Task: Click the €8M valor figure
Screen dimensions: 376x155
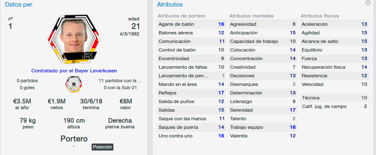Action: [125, 101]
